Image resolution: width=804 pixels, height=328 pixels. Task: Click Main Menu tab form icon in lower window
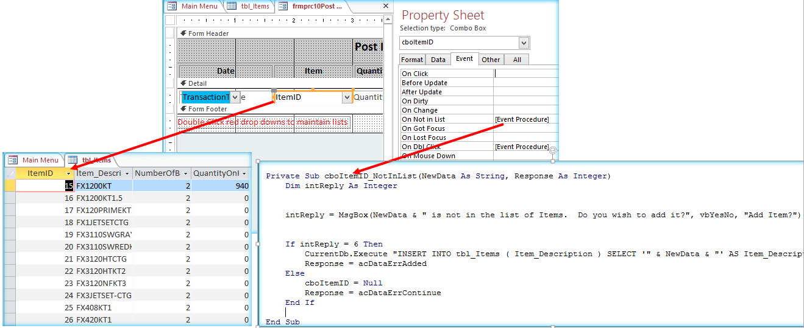(13, 160)
